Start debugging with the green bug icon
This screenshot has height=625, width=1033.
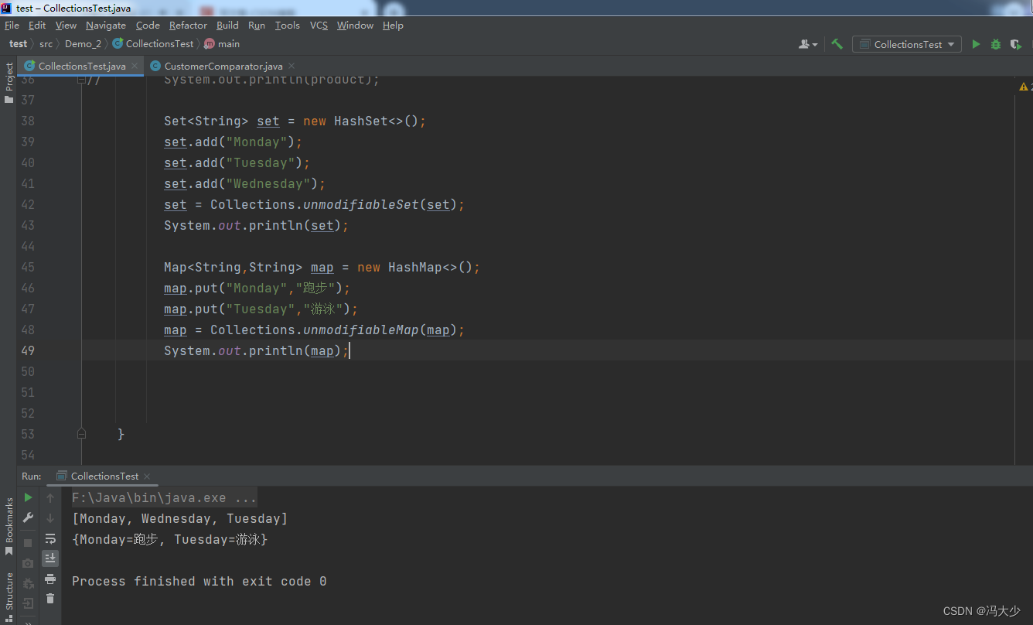996,44
